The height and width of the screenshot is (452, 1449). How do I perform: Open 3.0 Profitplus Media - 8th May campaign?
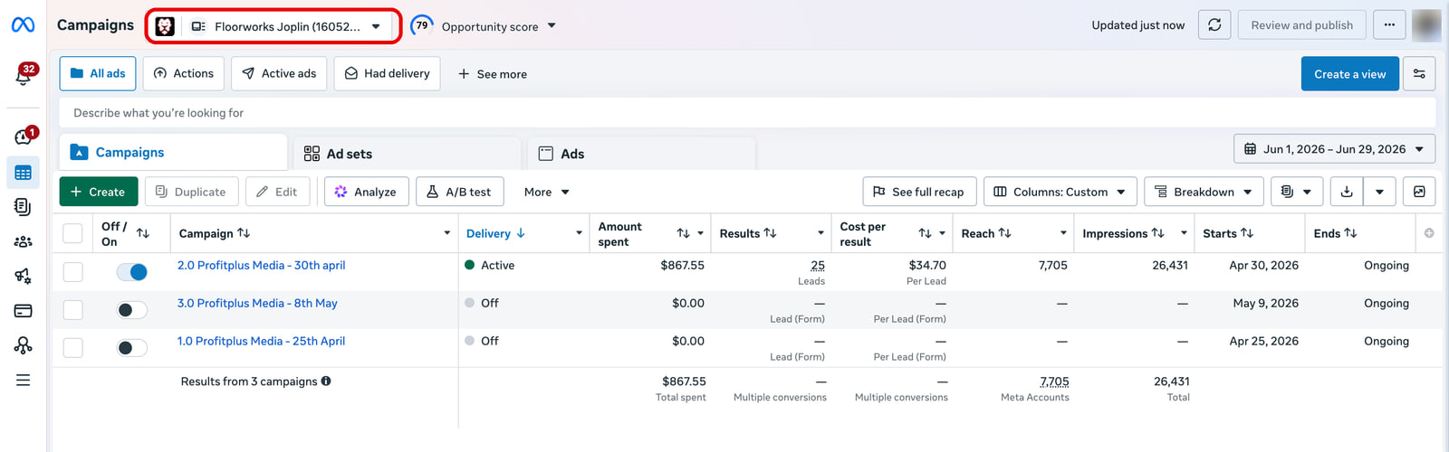pyautogui.click(x=257, y=303)
